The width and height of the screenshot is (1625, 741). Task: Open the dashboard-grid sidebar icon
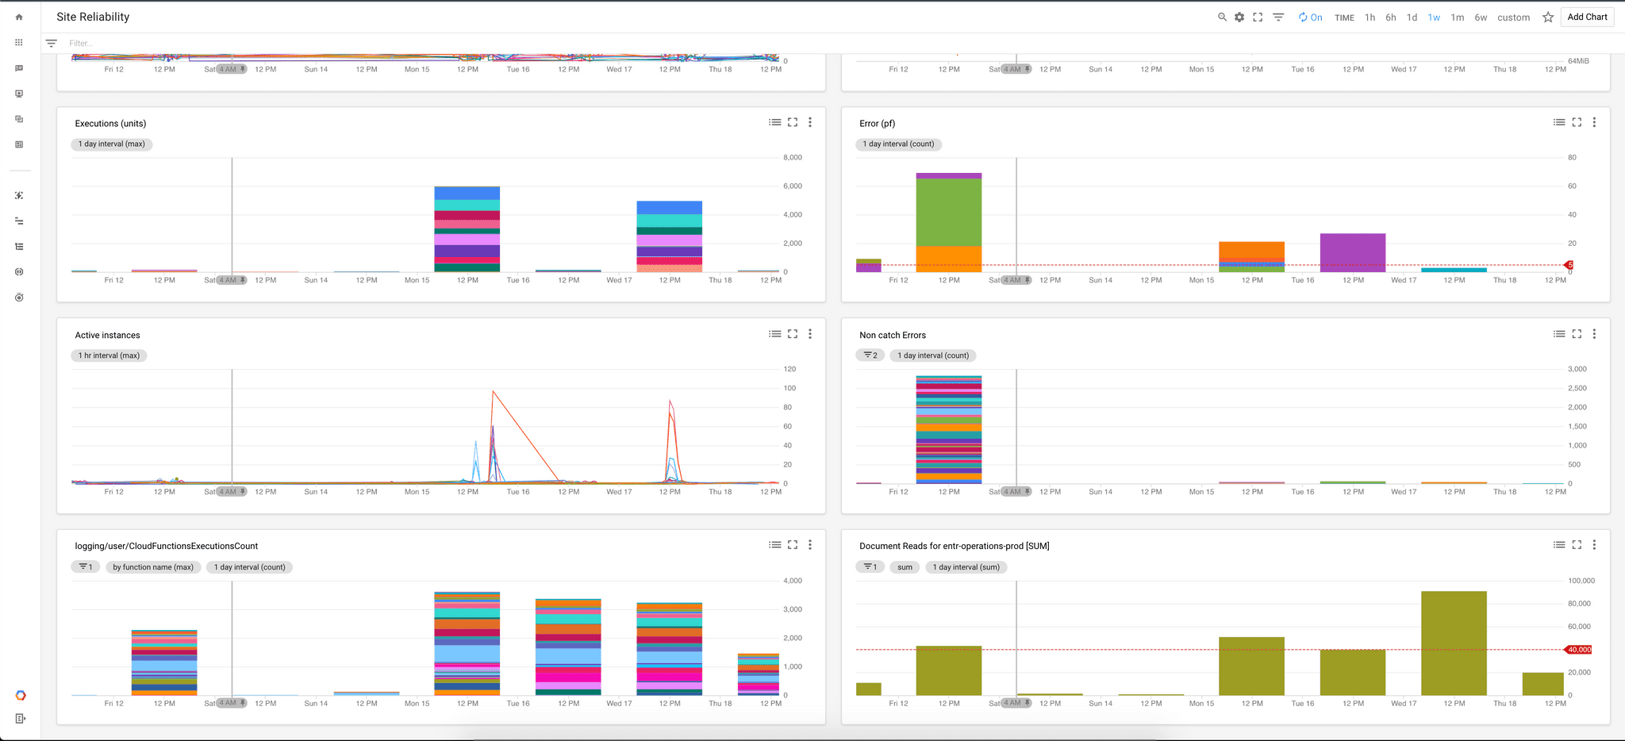point(19,144)
